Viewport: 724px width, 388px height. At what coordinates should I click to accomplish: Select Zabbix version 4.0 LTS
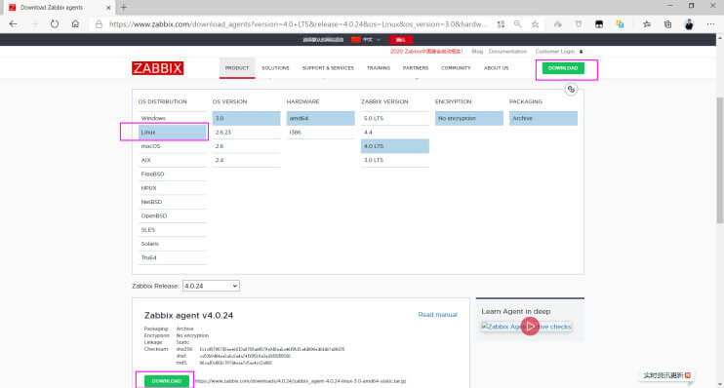point(395,146)
